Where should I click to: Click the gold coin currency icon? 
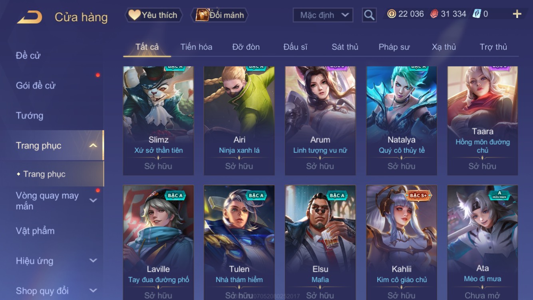pyautogui.click(x=392, y=14)
